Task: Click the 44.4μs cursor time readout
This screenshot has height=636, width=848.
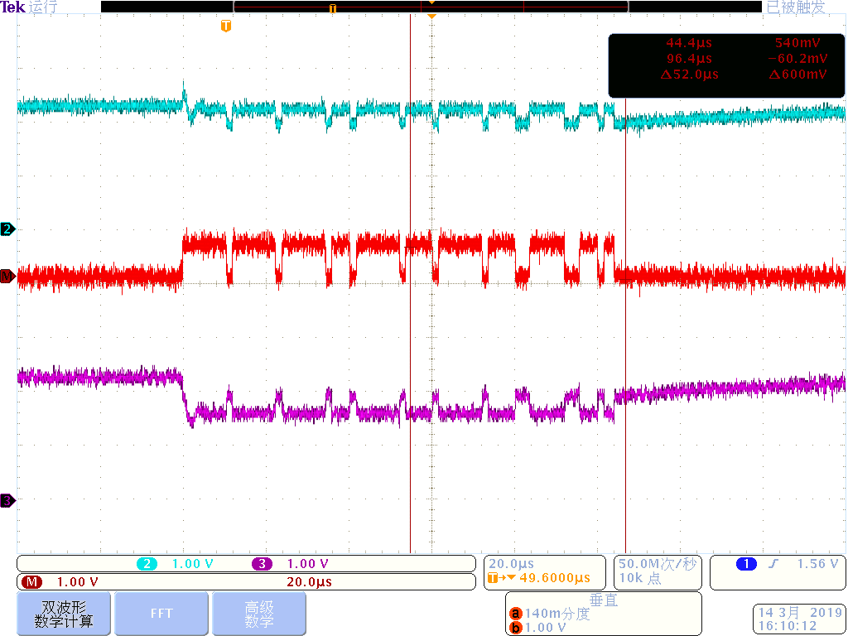Action: 688,43
